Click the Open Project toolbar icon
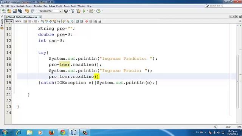The width and height of the screenshot is (242, 136). click(x=15, y=11)
